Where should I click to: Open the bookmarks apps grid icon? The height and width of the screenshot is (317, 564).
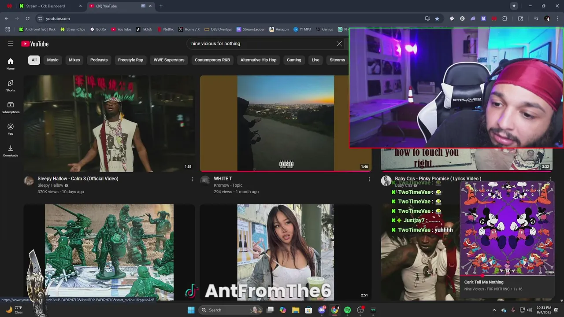point(7,29)
